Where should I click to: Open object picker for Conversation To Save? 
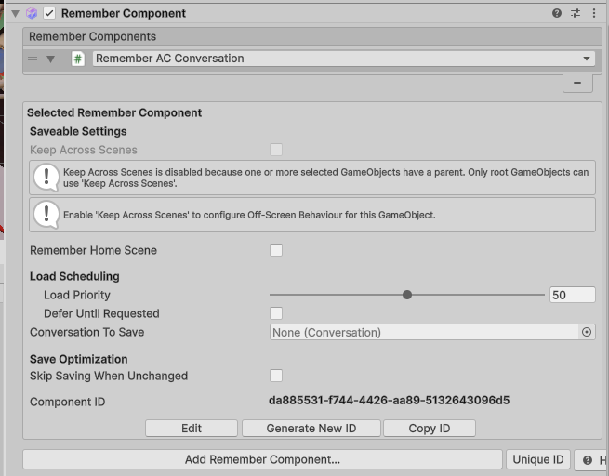coord(587,332)
